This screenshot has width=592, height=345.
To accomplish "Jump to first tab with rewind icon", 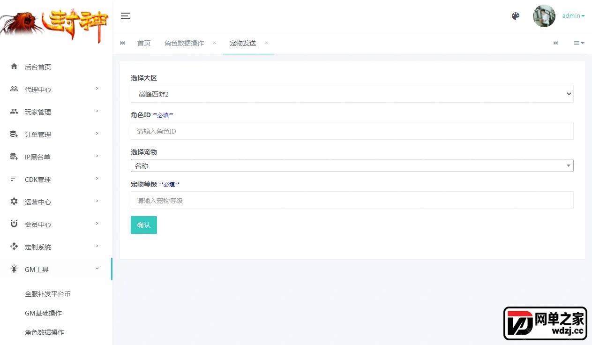I will (122, 43).
